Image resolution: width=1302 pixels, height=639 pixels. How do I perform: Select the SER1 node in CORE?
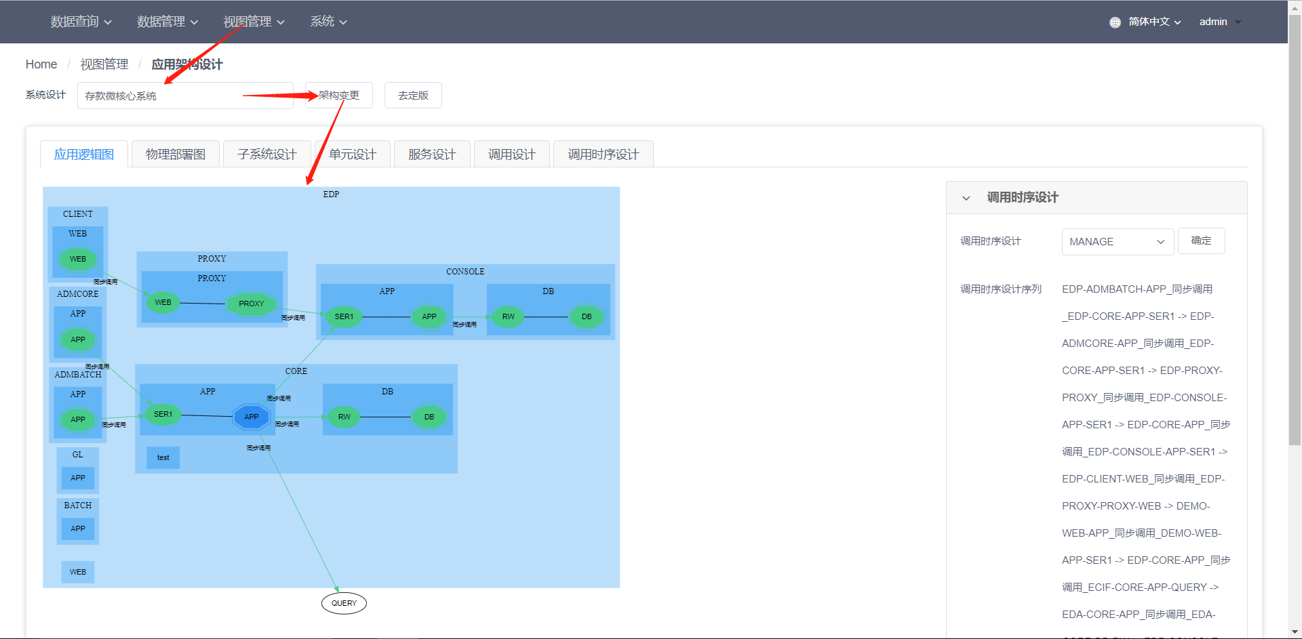pos(163,414)
